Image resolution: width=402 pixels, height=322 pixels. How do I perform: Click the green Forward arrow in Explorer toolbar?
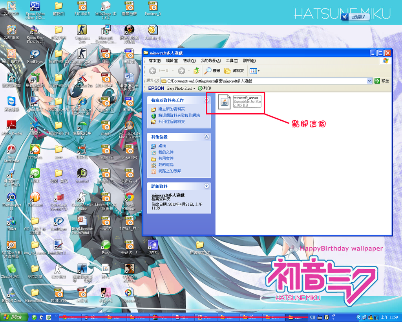[181, 71]
